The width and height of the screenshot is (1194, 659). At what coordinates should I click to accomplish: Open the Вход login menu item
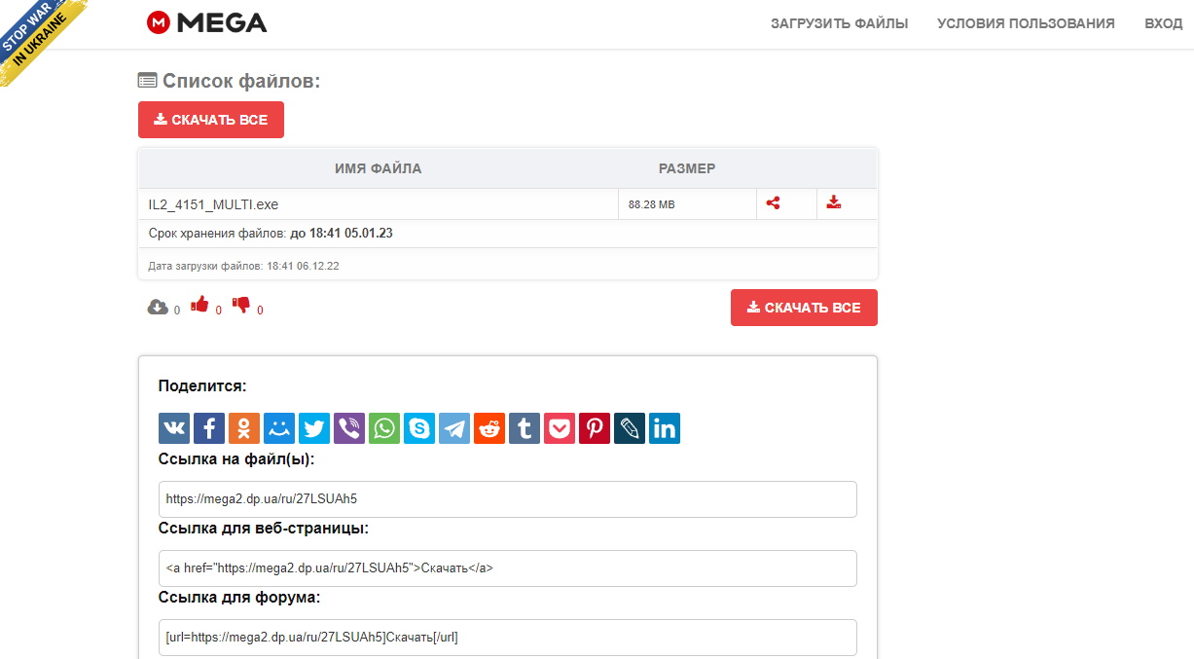(1164, 23)
